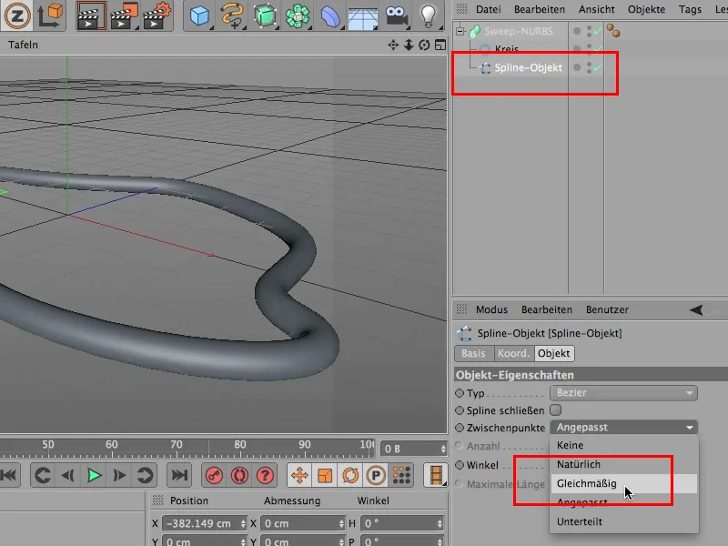Switch to the Basis tab

pos(473,353)
